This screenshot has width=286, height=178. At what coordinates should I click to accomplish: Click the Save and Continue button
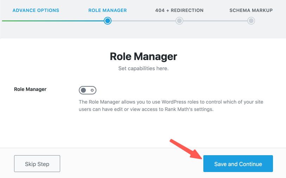point(238,164)
